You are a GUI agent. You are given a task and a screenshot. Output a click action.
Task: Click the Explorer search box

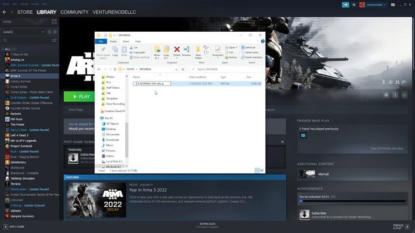tap(226, 69)
